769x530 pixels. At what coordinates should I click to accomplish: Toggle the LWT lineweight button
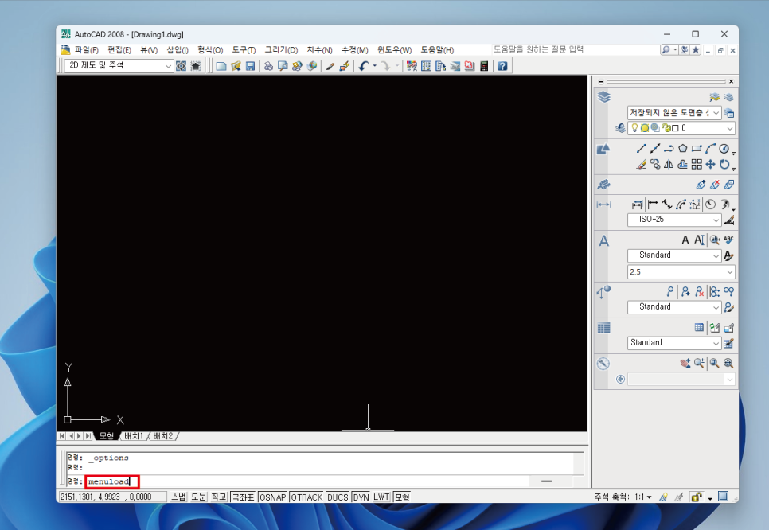coord(381,497)
